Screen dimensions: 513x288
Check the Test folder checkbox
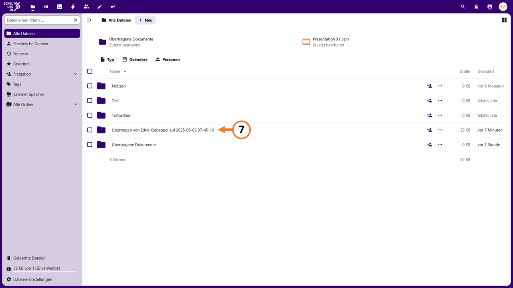(x=90, y=101)
